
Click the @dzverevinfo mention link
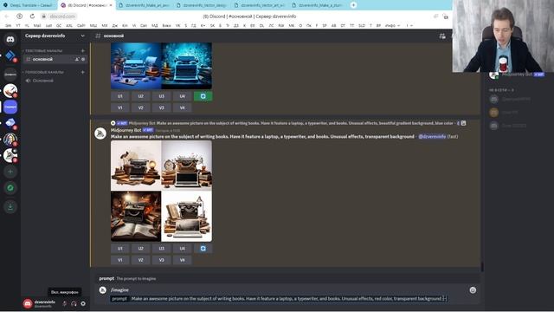point(432,137)
